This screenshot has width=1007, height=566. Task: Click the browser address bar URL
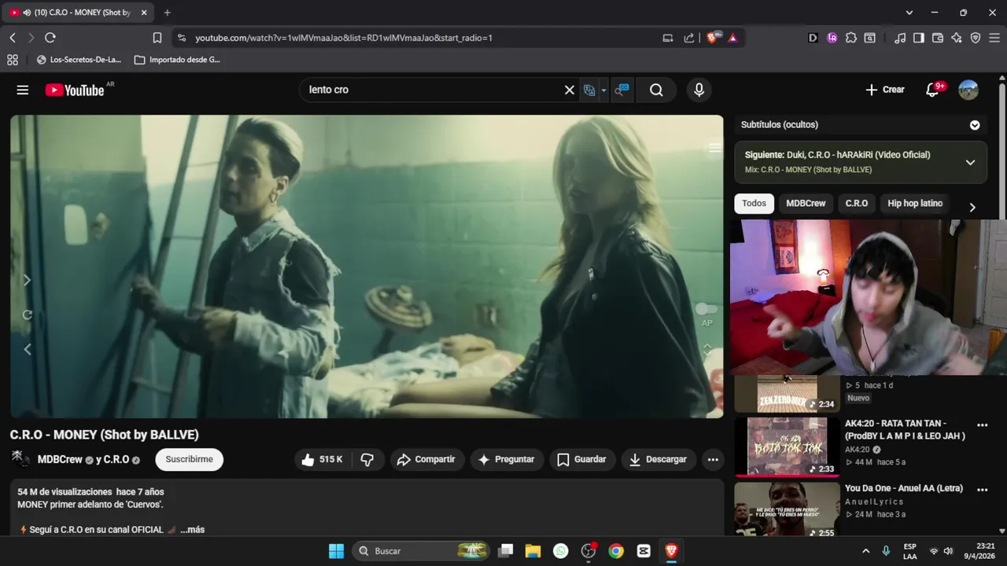pyautogui.click(x=344, y=38)
